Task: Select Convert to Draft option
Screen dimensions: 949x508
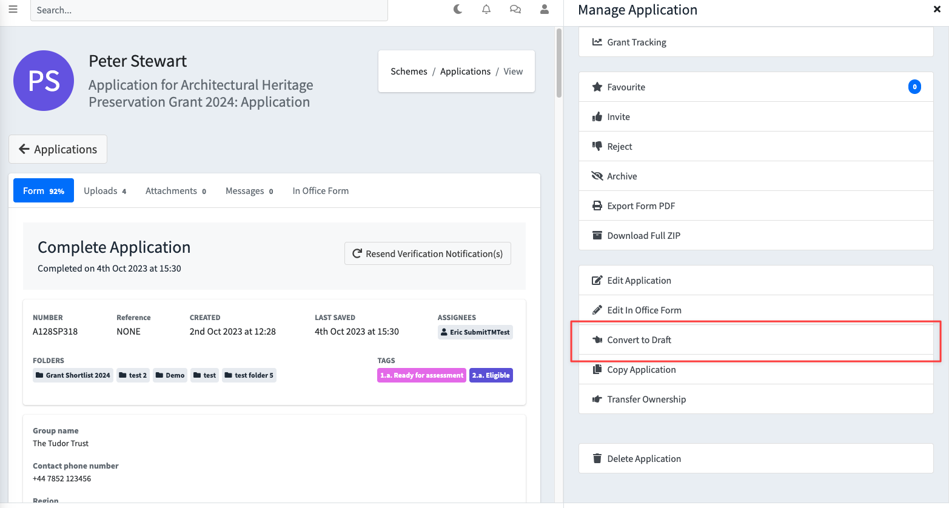Action: pyautogui.click(x=639, y=340)
